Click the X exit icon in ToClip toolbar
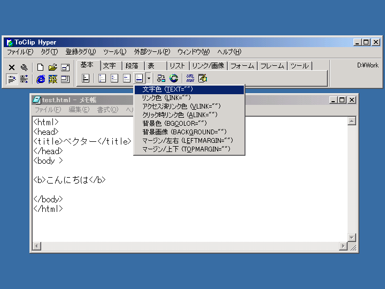Image resolution: width=385 pixels, height=289 pixels. [x=12, y=67]
